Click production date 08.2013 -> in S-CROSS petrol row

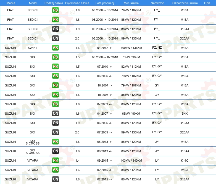(x=104, y=142)
